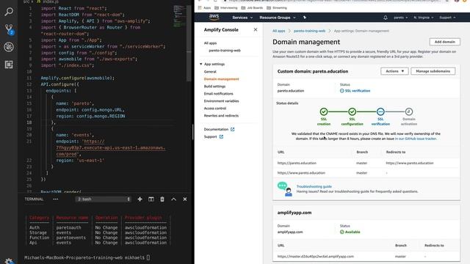The height and width of the screenshot is (264, 470).
Task: Close the terminal panel
Action: (x=185, y=199)
